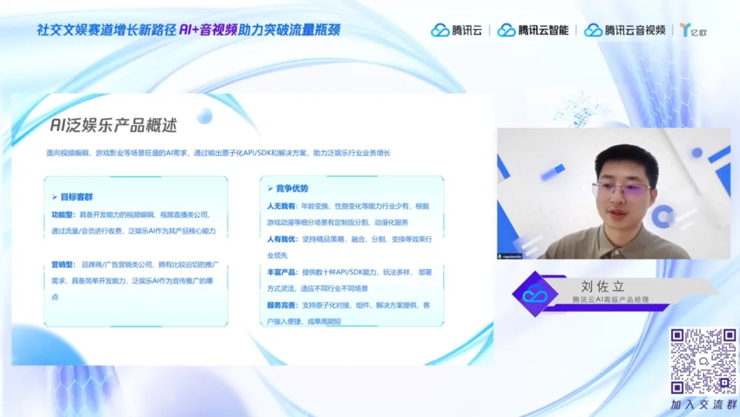Click the QR code for 加入交流群
740x417 pixels.
[703, 361]
